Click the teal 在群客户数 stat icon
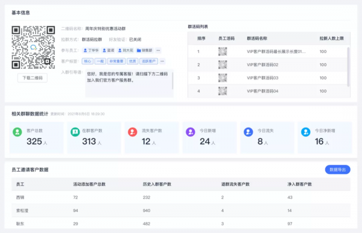Image resolution: width=362 pixels, height=233 pixels. point(75,132)
